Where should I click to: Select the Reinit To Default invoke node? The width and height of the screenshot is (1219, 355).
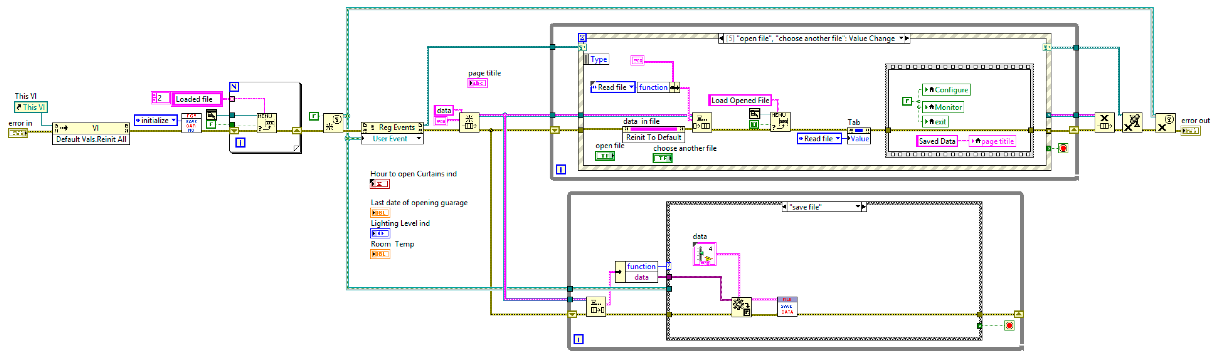pyautogui.click(x=653, y=137)
